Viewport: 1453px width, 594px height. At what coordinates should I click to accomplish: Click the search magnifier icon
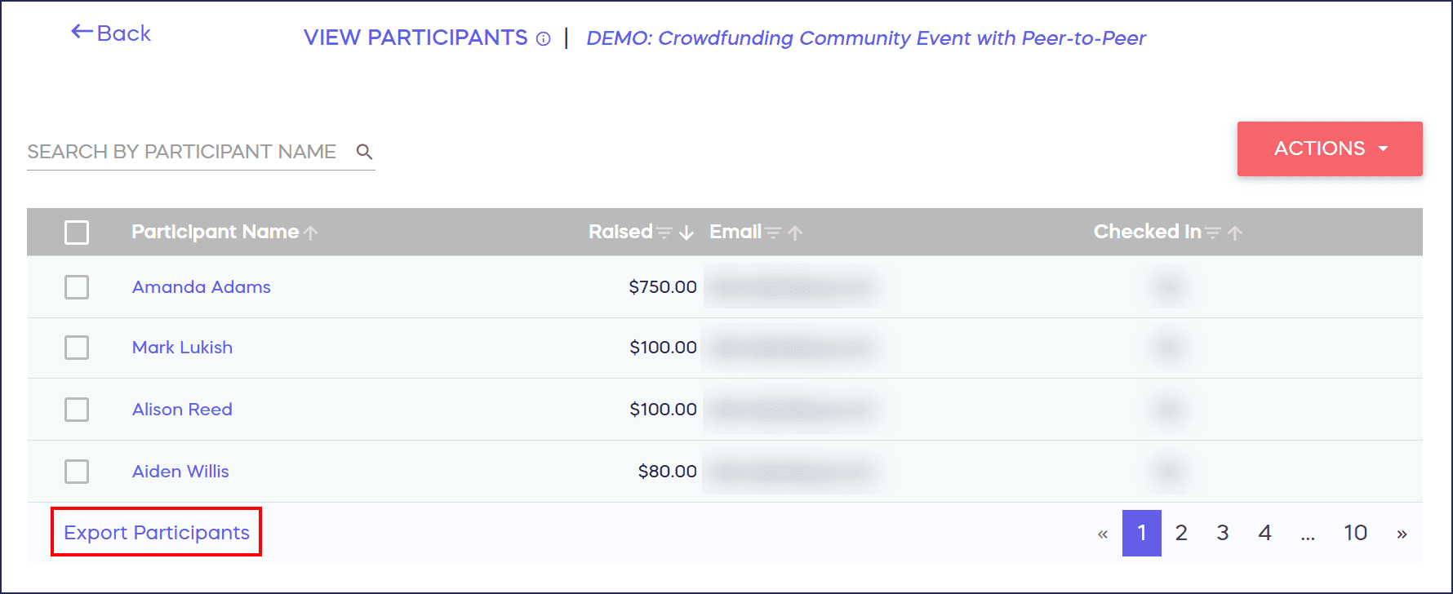[x=364, y=152]
